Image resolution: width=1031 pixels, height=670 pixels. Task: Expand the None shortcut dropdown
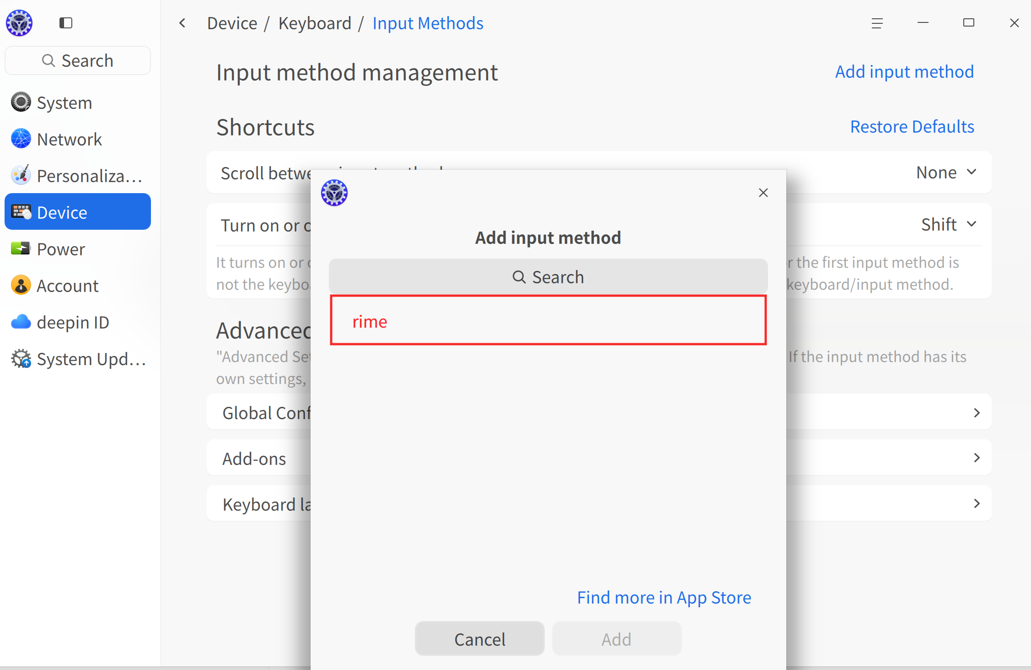pyautogui.click(x=946, y=173)
